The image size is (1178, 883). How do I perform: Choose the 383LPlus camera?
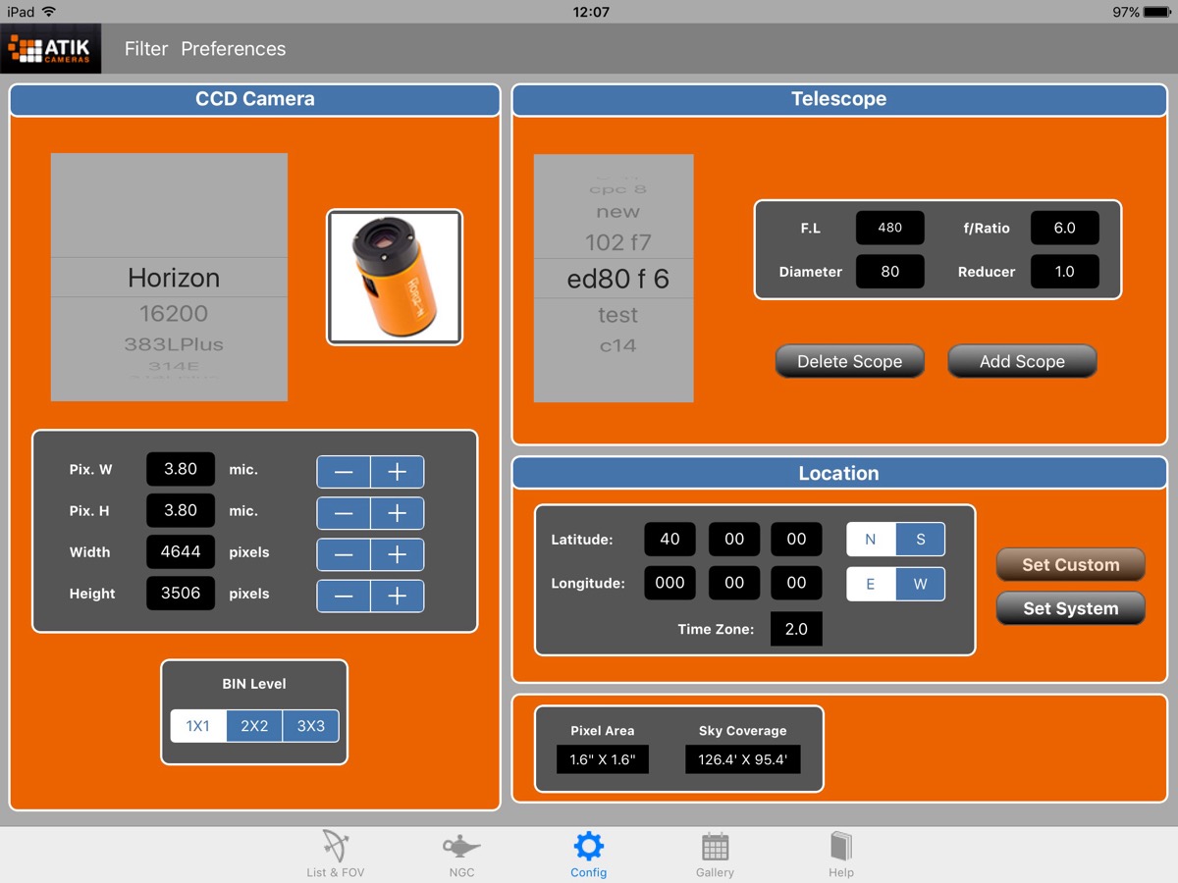pyautogui.click(x=168, y=345)
